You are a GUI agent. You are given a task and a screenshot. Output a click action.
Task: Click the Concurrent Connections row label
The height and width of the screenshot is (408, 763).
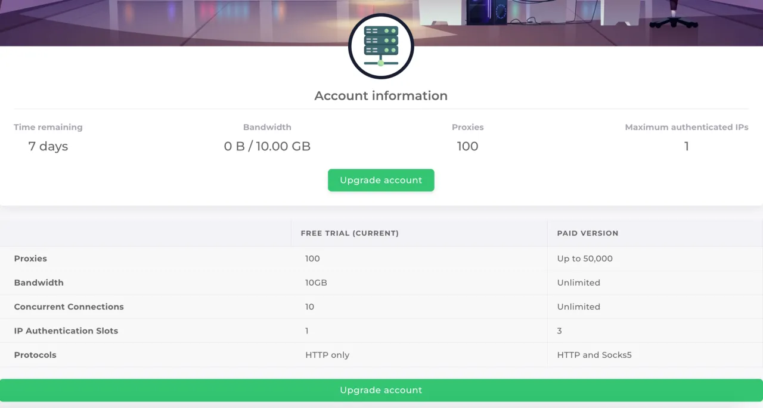click(x=69, y=307)
